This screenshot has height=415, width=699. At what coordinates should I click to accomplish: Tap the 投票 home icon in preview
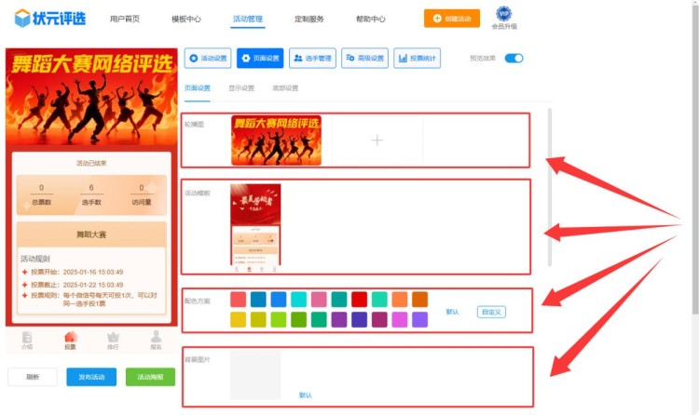point(70,340)
